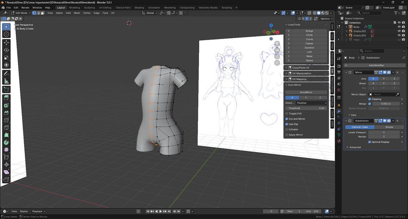Open the Item sidebar tab
Viewport: 408px width, 219px height.
point(332,26)
